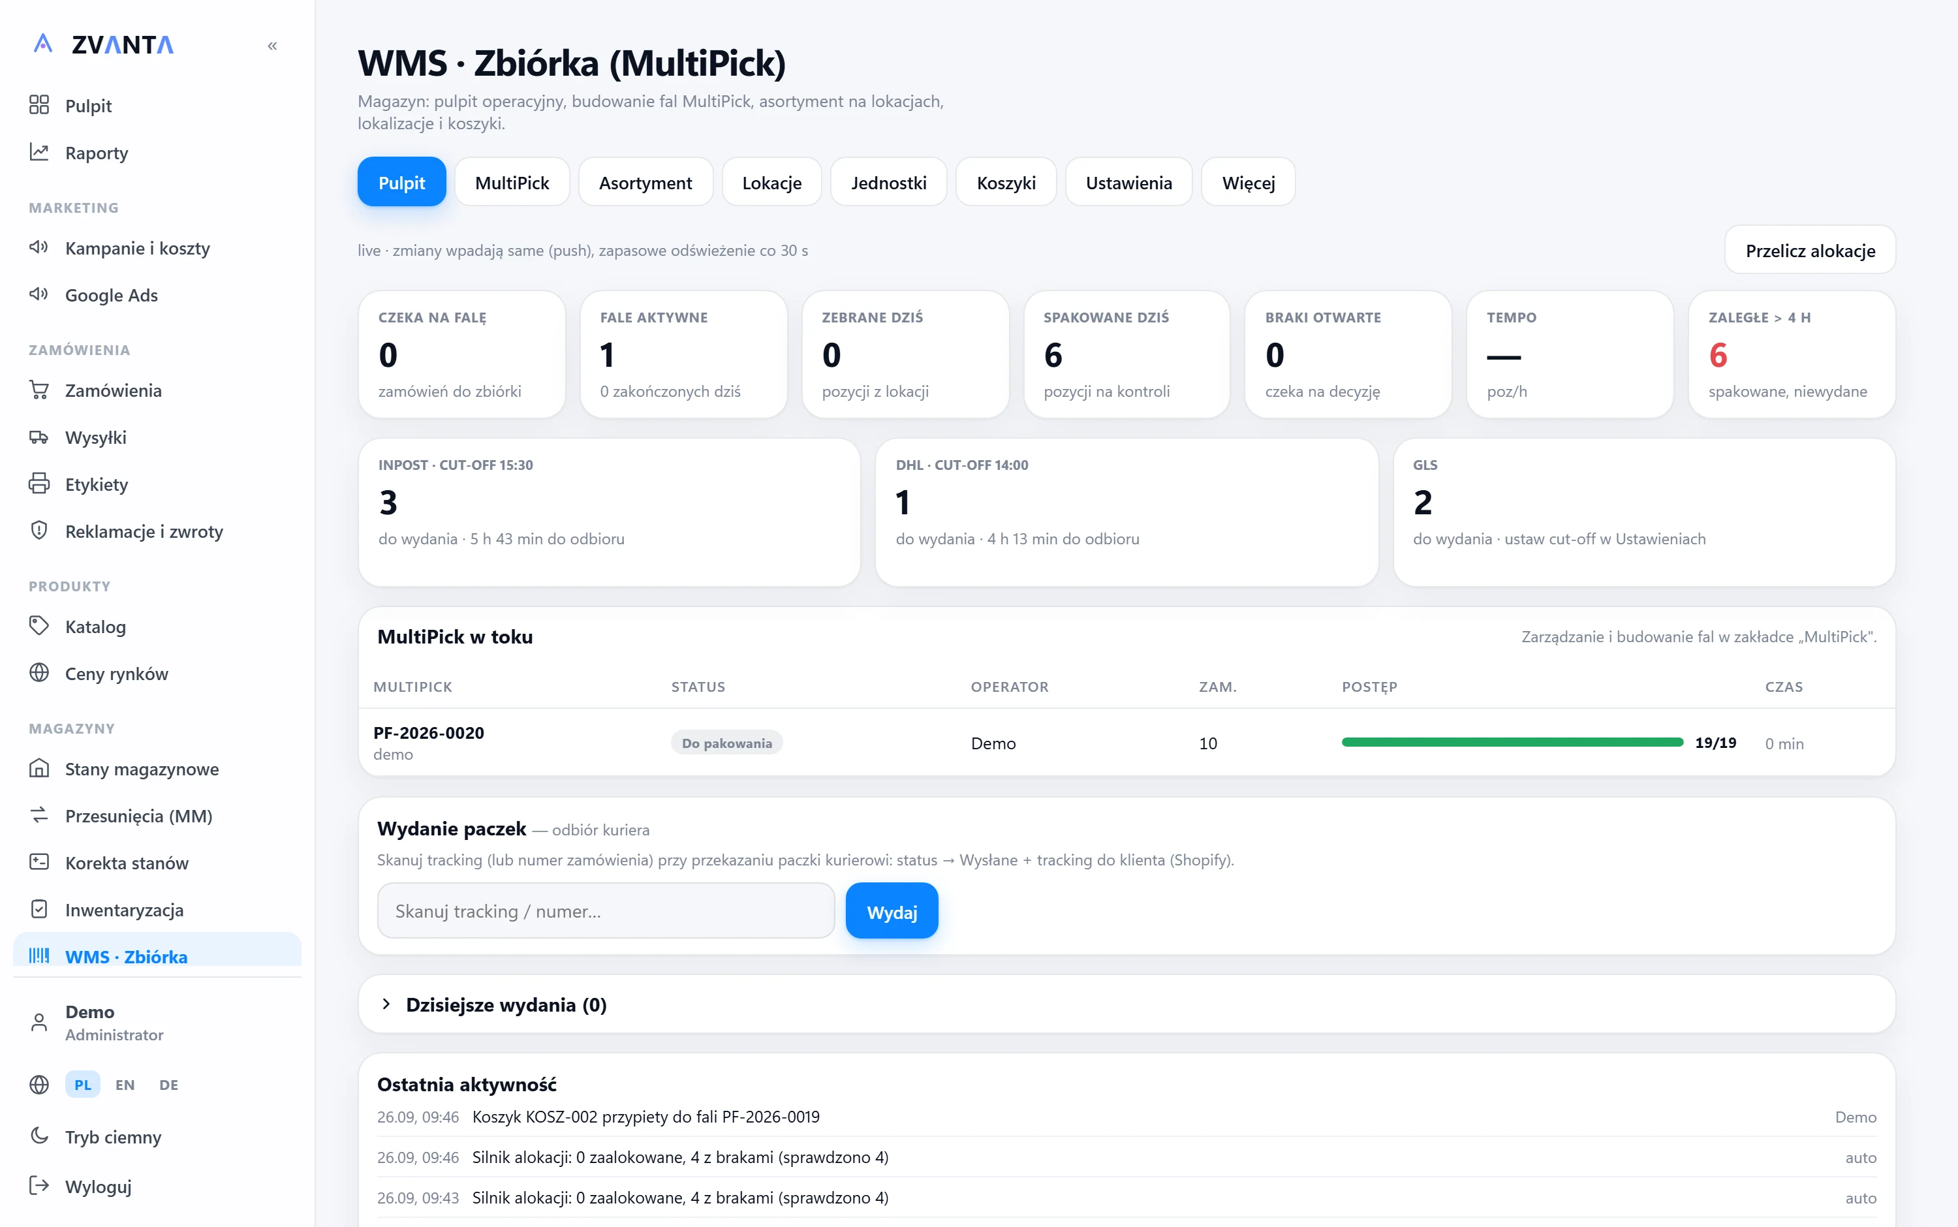Expand the Dzisiejsze wydania (0) section
1958x1227 pixels.
pyautogui.click(x=1127, y=1004)
